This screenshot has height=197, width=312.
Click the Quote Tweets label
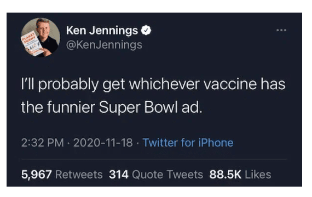click(167, 175)
